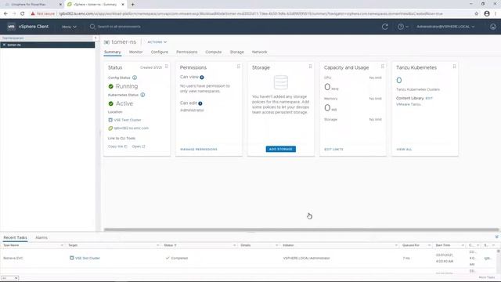Click EDIT LIMITS in Capacity and Usage
This screenshot has height=282, width=501.
[x=333, y=150]
